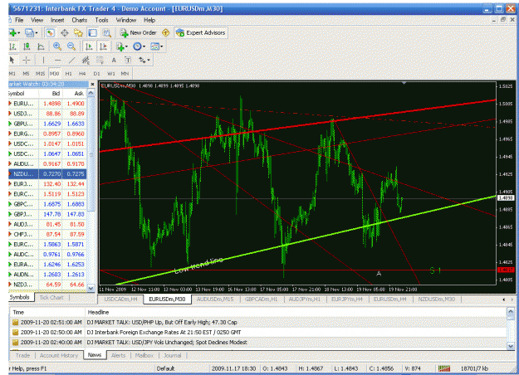
Task: Select the trendline drawing tool
Action: [x=71, y=61]
